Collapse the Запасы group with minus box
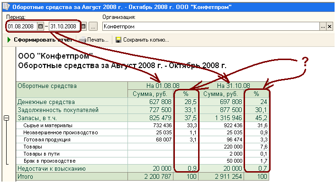 tap(7, 118)
